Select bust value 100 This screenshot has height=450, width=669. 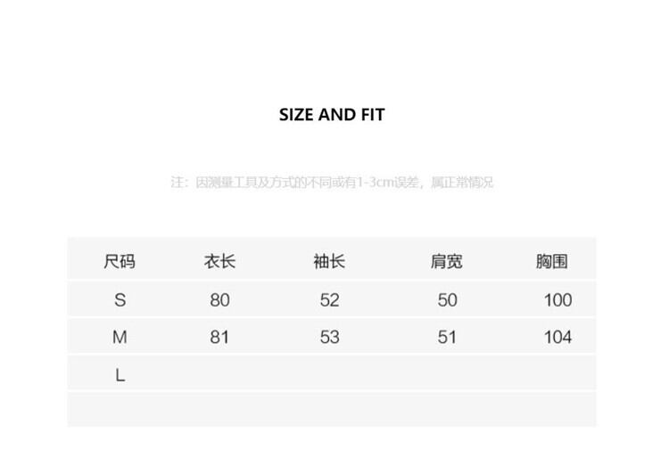point(557,300)
